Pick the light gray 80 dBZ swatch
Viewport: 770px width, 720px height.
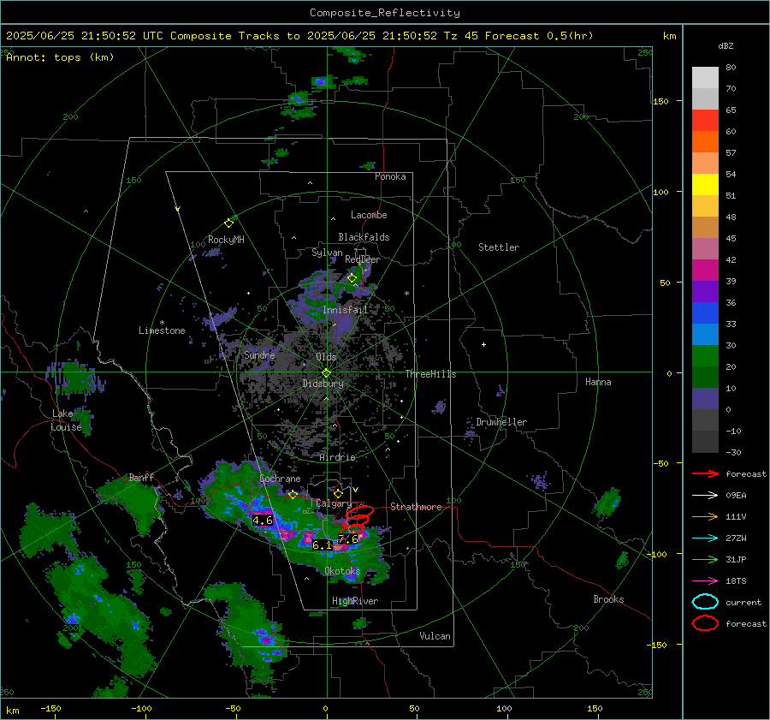click(705, 77)
